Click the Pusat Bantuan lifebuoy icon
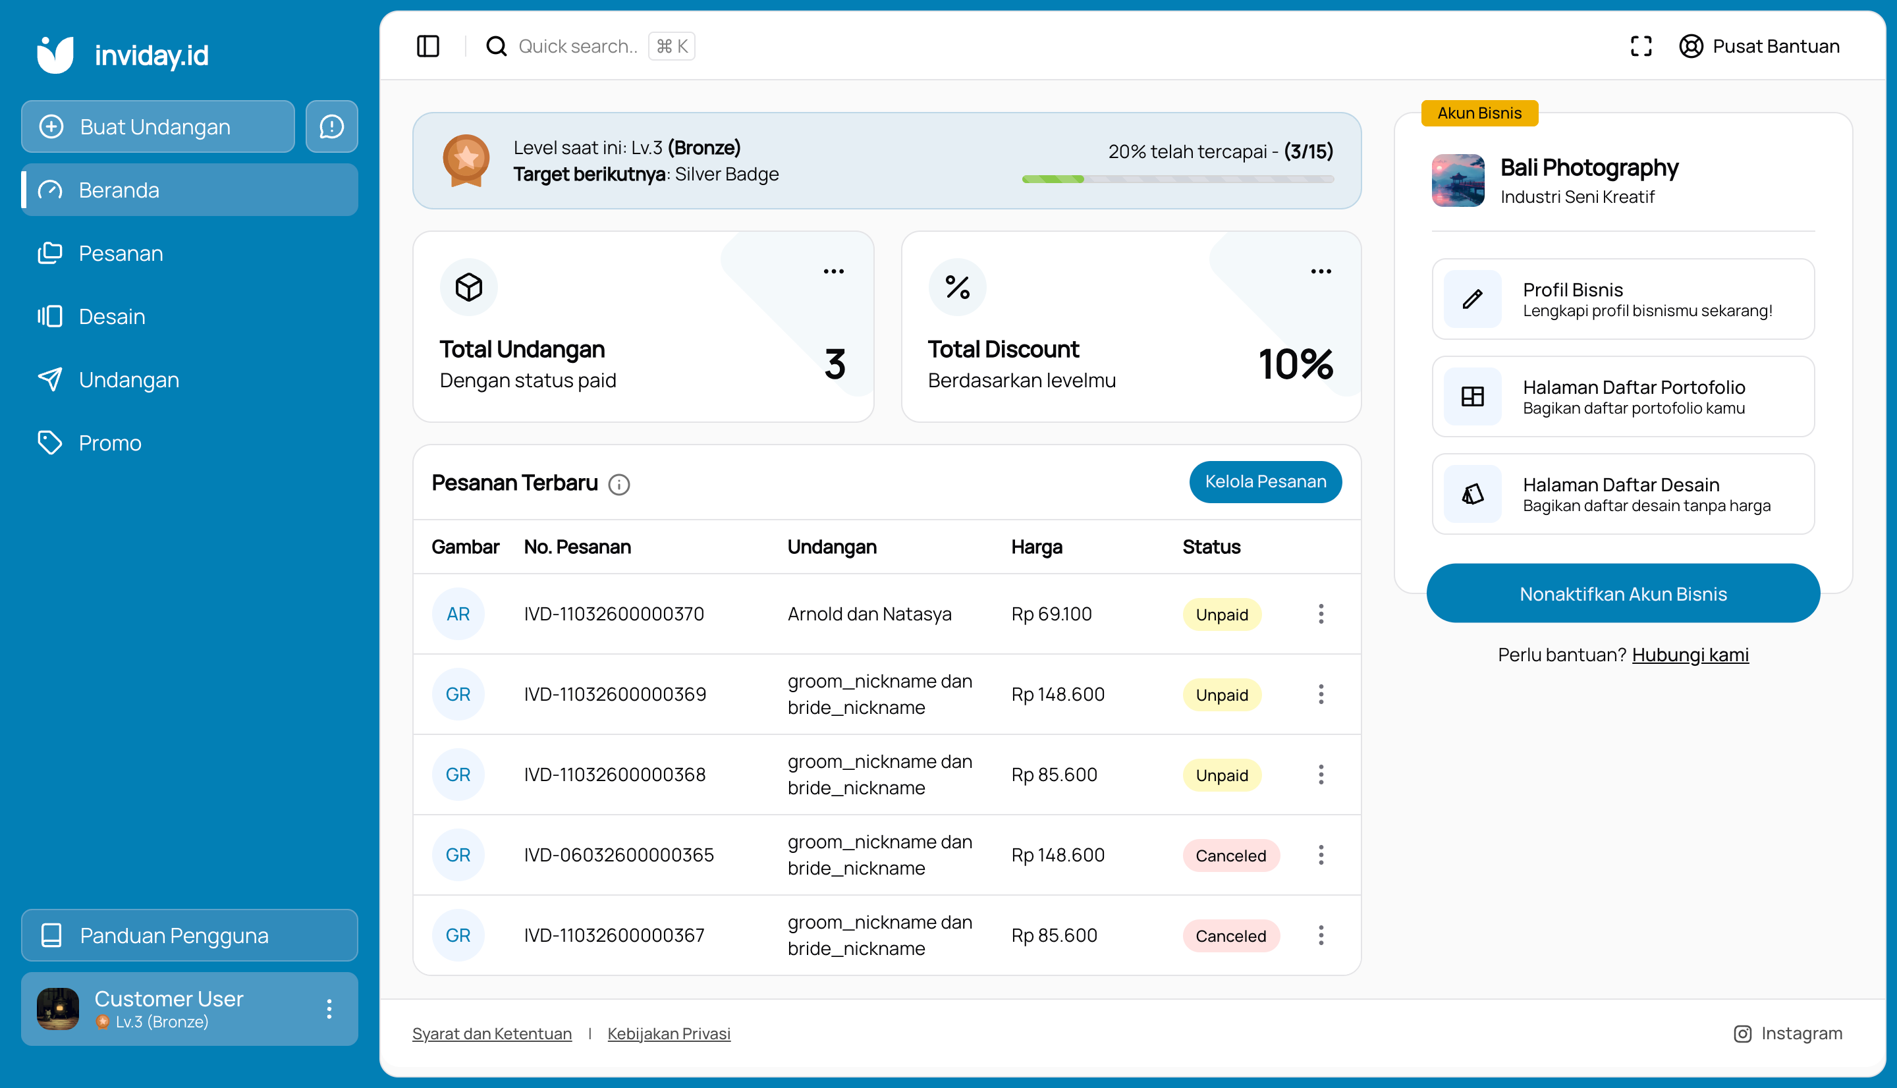This screenshot has width=1897, height=1088. [x=1691, y=46]
